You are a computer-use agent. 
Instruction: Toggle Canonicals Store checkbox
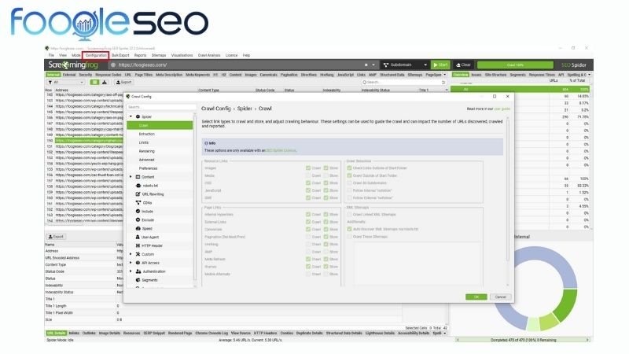pyautogui.click(x=326, y=230)
